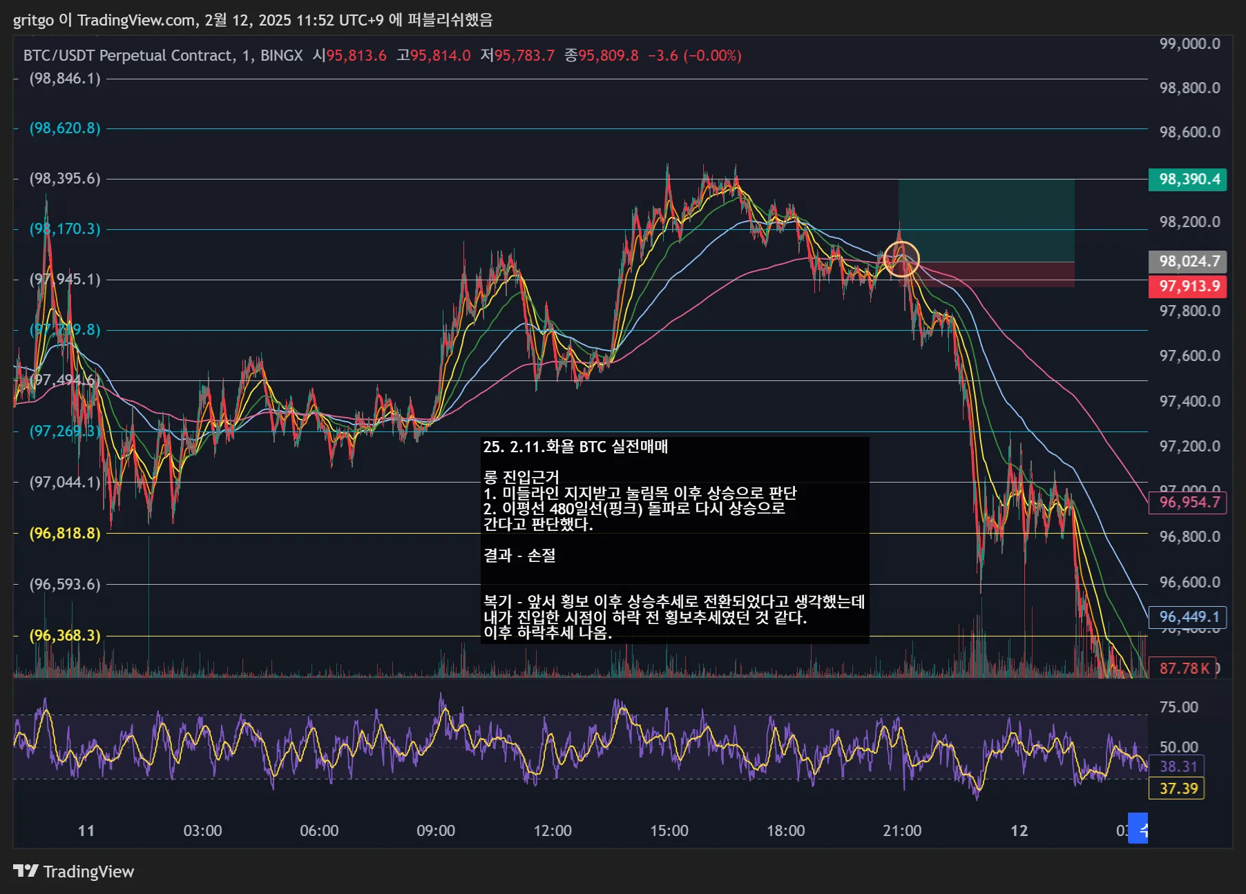Click the 96,600.0 price axis tick
Viewport: 1246px width, 894px height.
pyautogui.click(x=1189, y=582)
